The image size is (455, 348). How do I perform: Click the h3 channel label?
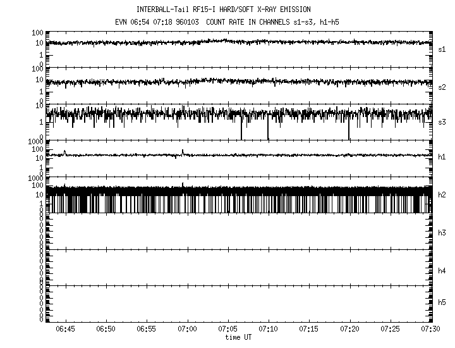pyautogui.click(x=442, y=233)
